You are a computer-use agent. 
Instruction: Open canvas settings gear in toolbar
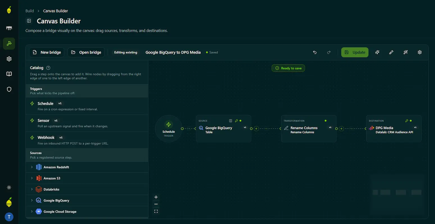(x=420, y=52)
